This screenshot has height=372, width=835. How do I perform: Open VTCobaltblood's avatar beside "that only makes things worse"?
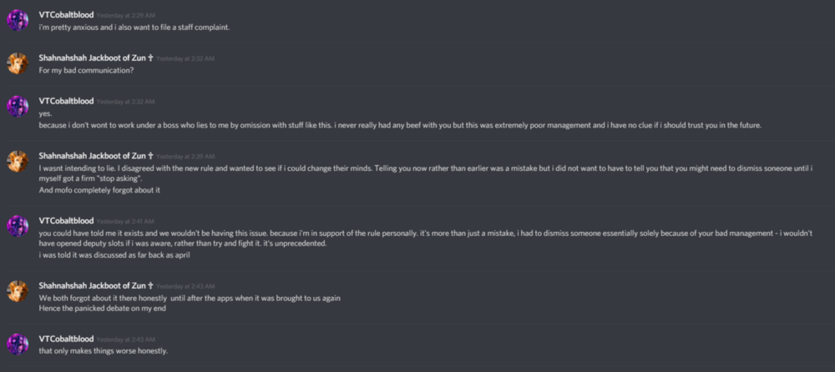(x=18, y=344)
